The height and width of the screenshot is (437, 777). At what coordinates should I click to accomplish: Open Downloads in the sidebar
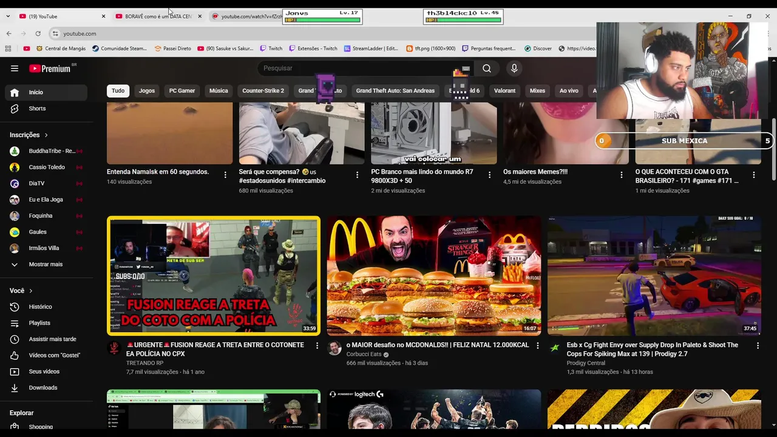click(46, 388)
